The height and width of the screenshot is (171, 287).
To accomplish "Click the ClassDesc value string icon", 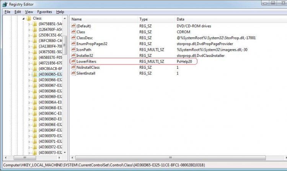I will click(73, 37).
